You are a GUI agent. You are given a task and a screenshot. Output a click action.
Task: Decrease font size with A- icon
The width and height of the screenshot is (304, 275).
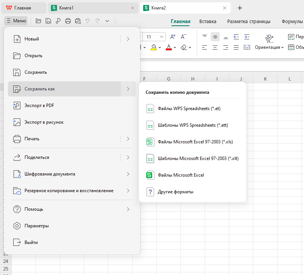pos(183,37)
